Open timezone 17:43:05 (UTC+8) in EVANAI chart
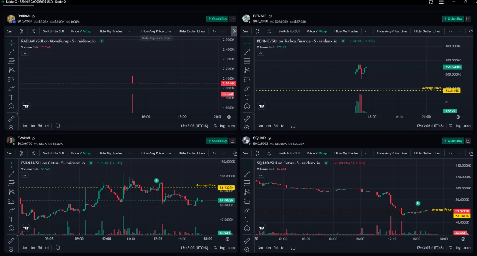The image size is (477, 256). pos(195,248)
